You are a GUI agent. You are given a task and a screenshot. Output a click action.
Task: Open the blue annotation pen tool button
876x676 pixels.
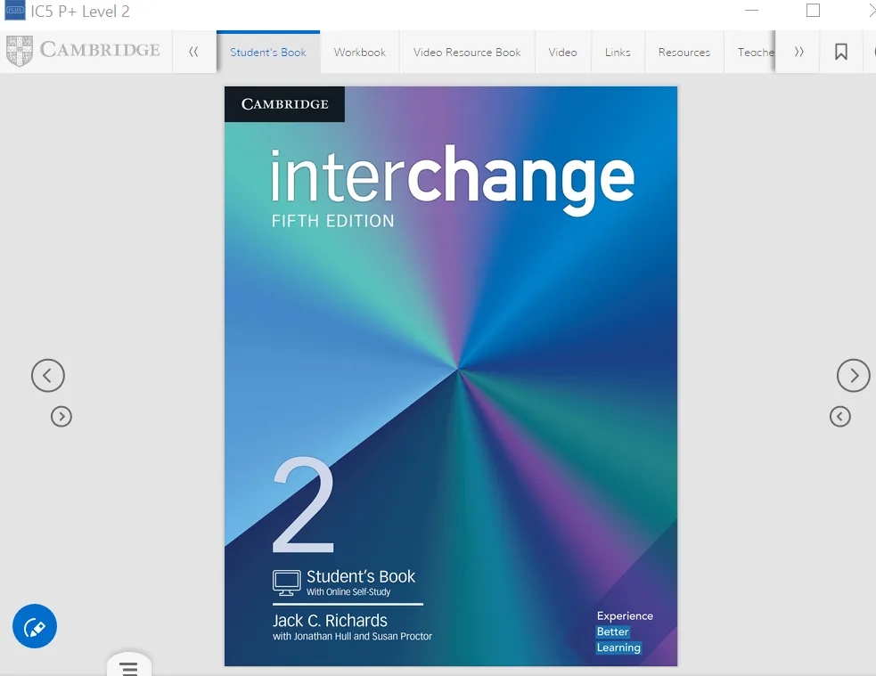(35, 626)
